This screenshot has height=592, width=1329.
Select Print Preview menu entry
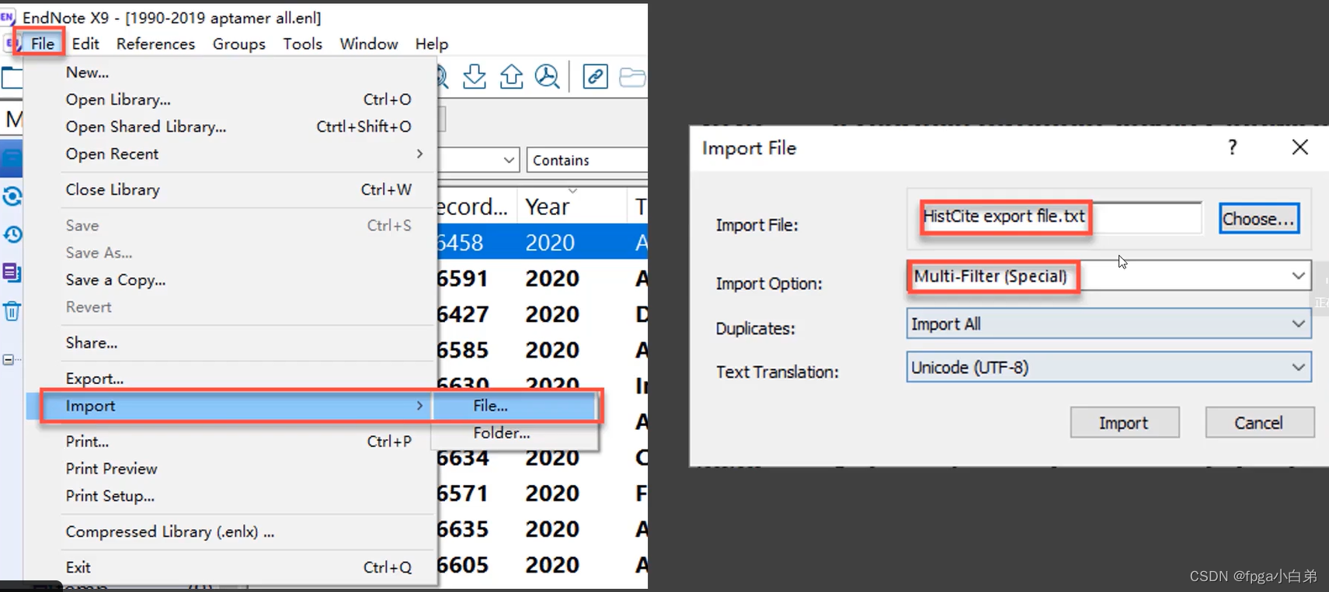point(231,469)
